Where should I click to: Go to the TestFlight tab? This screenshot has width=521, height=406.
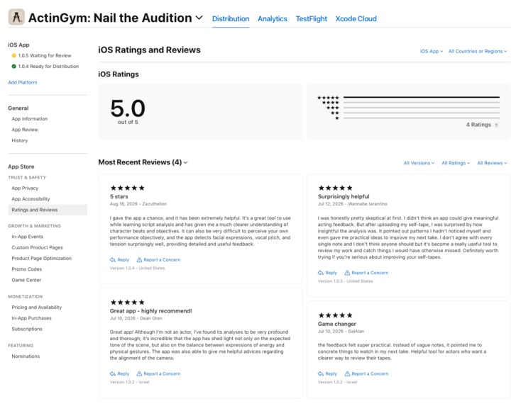312,19
